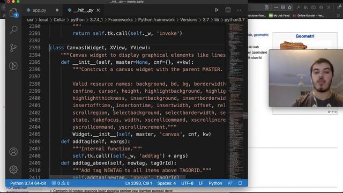Viewport: 343px width, 193px height.
Task: Bookmark this page with the star icon
Action: pos(289,8)
